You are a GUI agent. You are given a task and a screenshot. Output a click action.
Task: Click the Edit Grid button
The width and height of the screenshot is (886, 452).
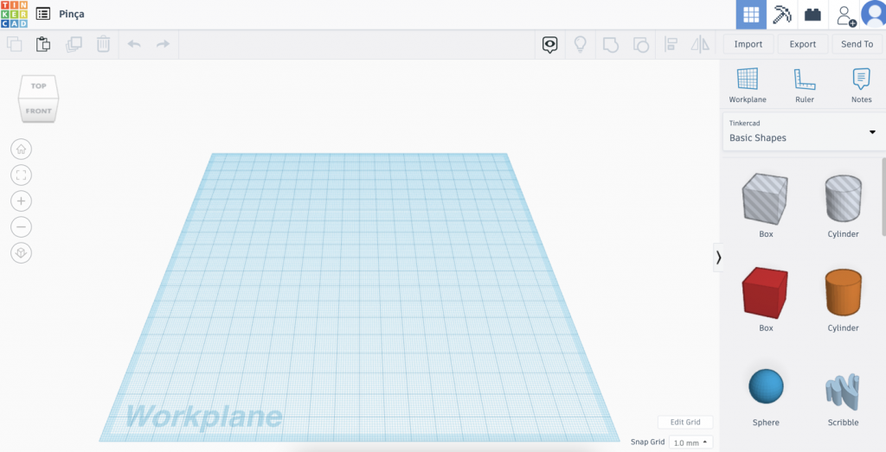[x=685, y=423]
